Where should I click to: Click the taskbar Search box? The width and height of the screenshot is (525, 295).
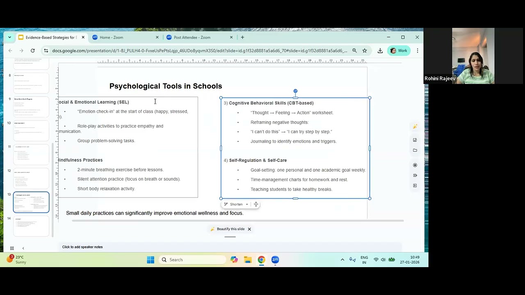[x=192, y=260]
